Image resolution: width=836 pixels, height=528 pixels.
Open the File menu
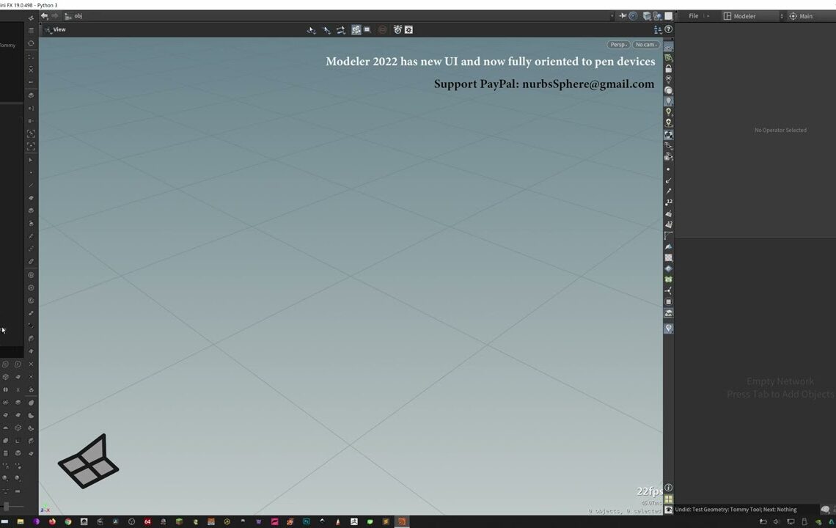tap(694, 15)
